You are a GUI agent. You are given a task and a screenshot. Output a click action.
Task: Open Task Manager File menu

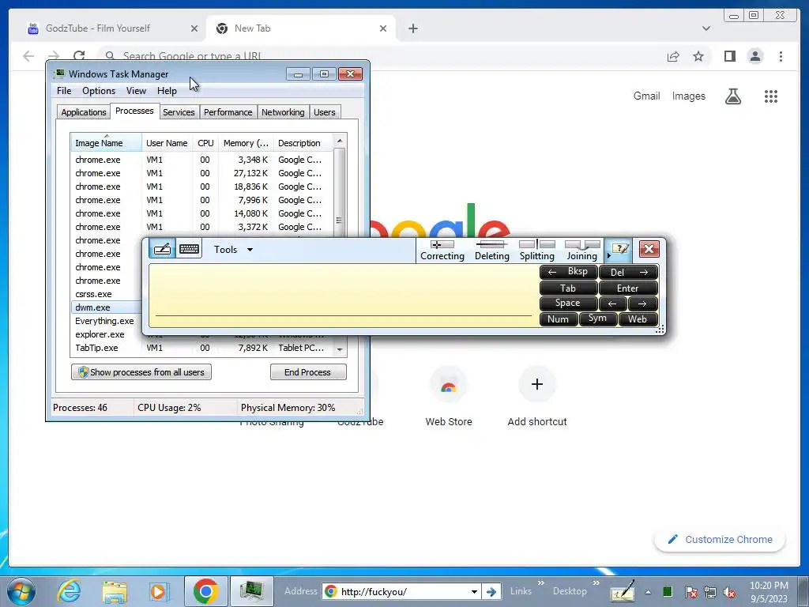point(64,91)
